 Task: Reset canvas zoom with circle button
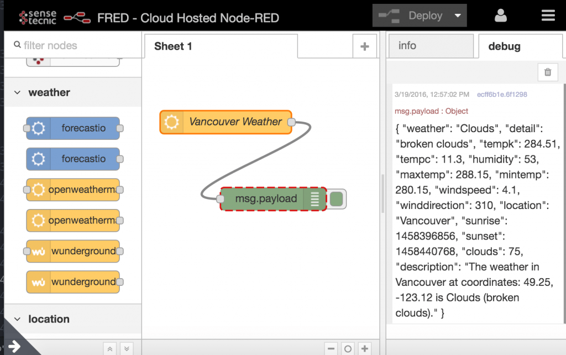tap(348, 348)
